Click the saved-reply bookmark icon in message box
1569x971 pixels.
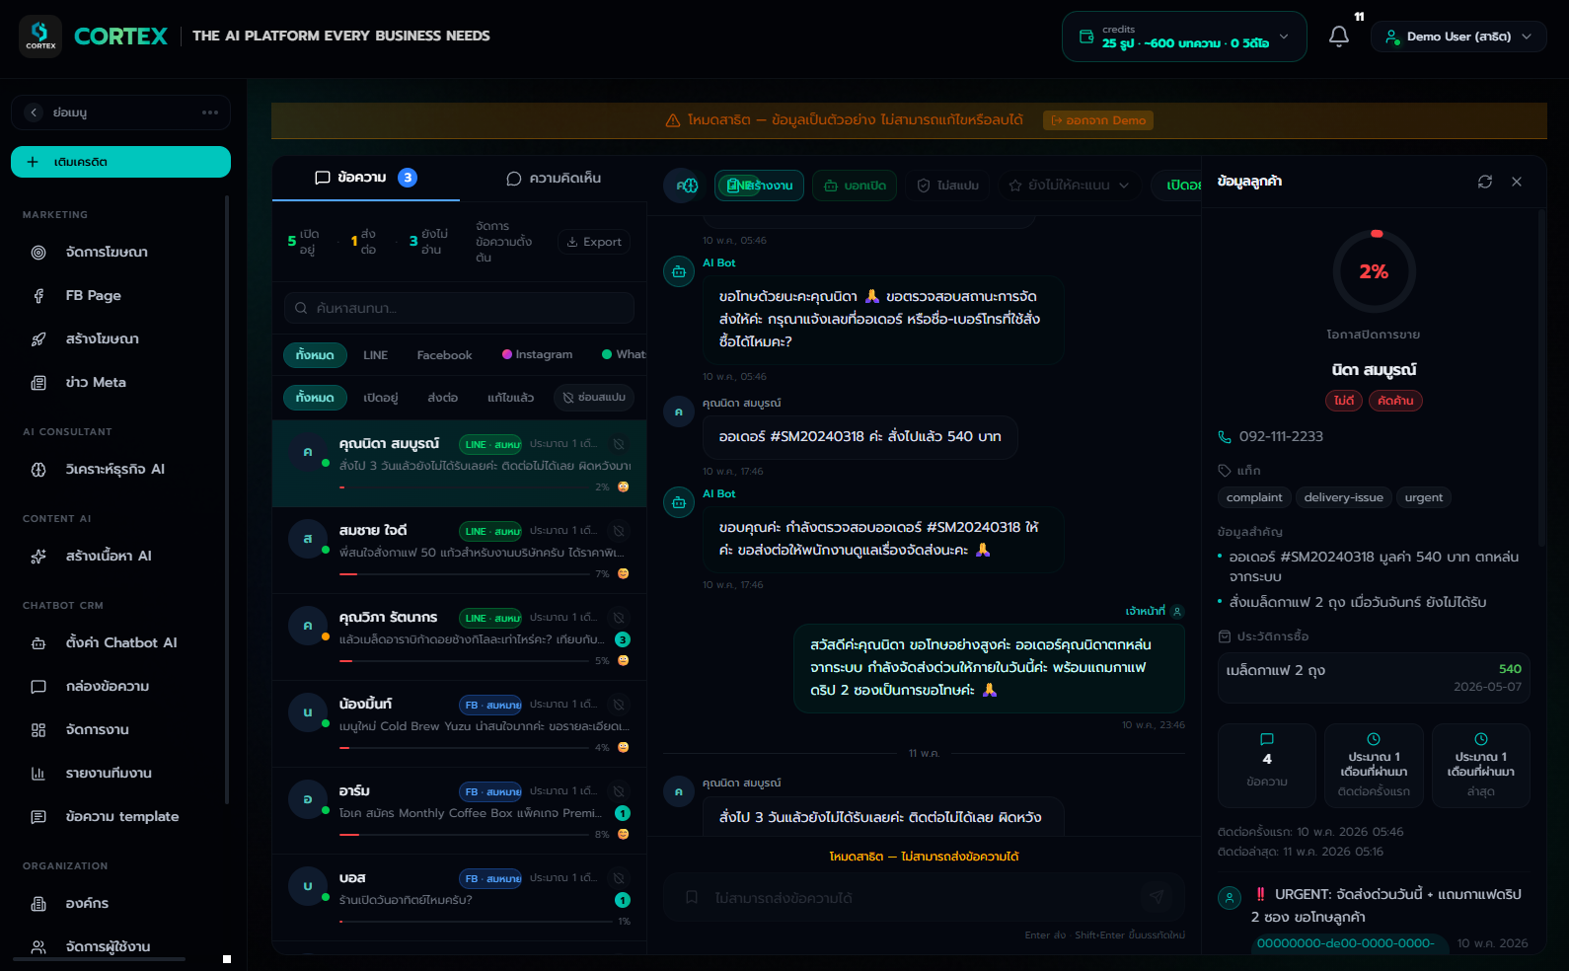(x=692, y=898)
